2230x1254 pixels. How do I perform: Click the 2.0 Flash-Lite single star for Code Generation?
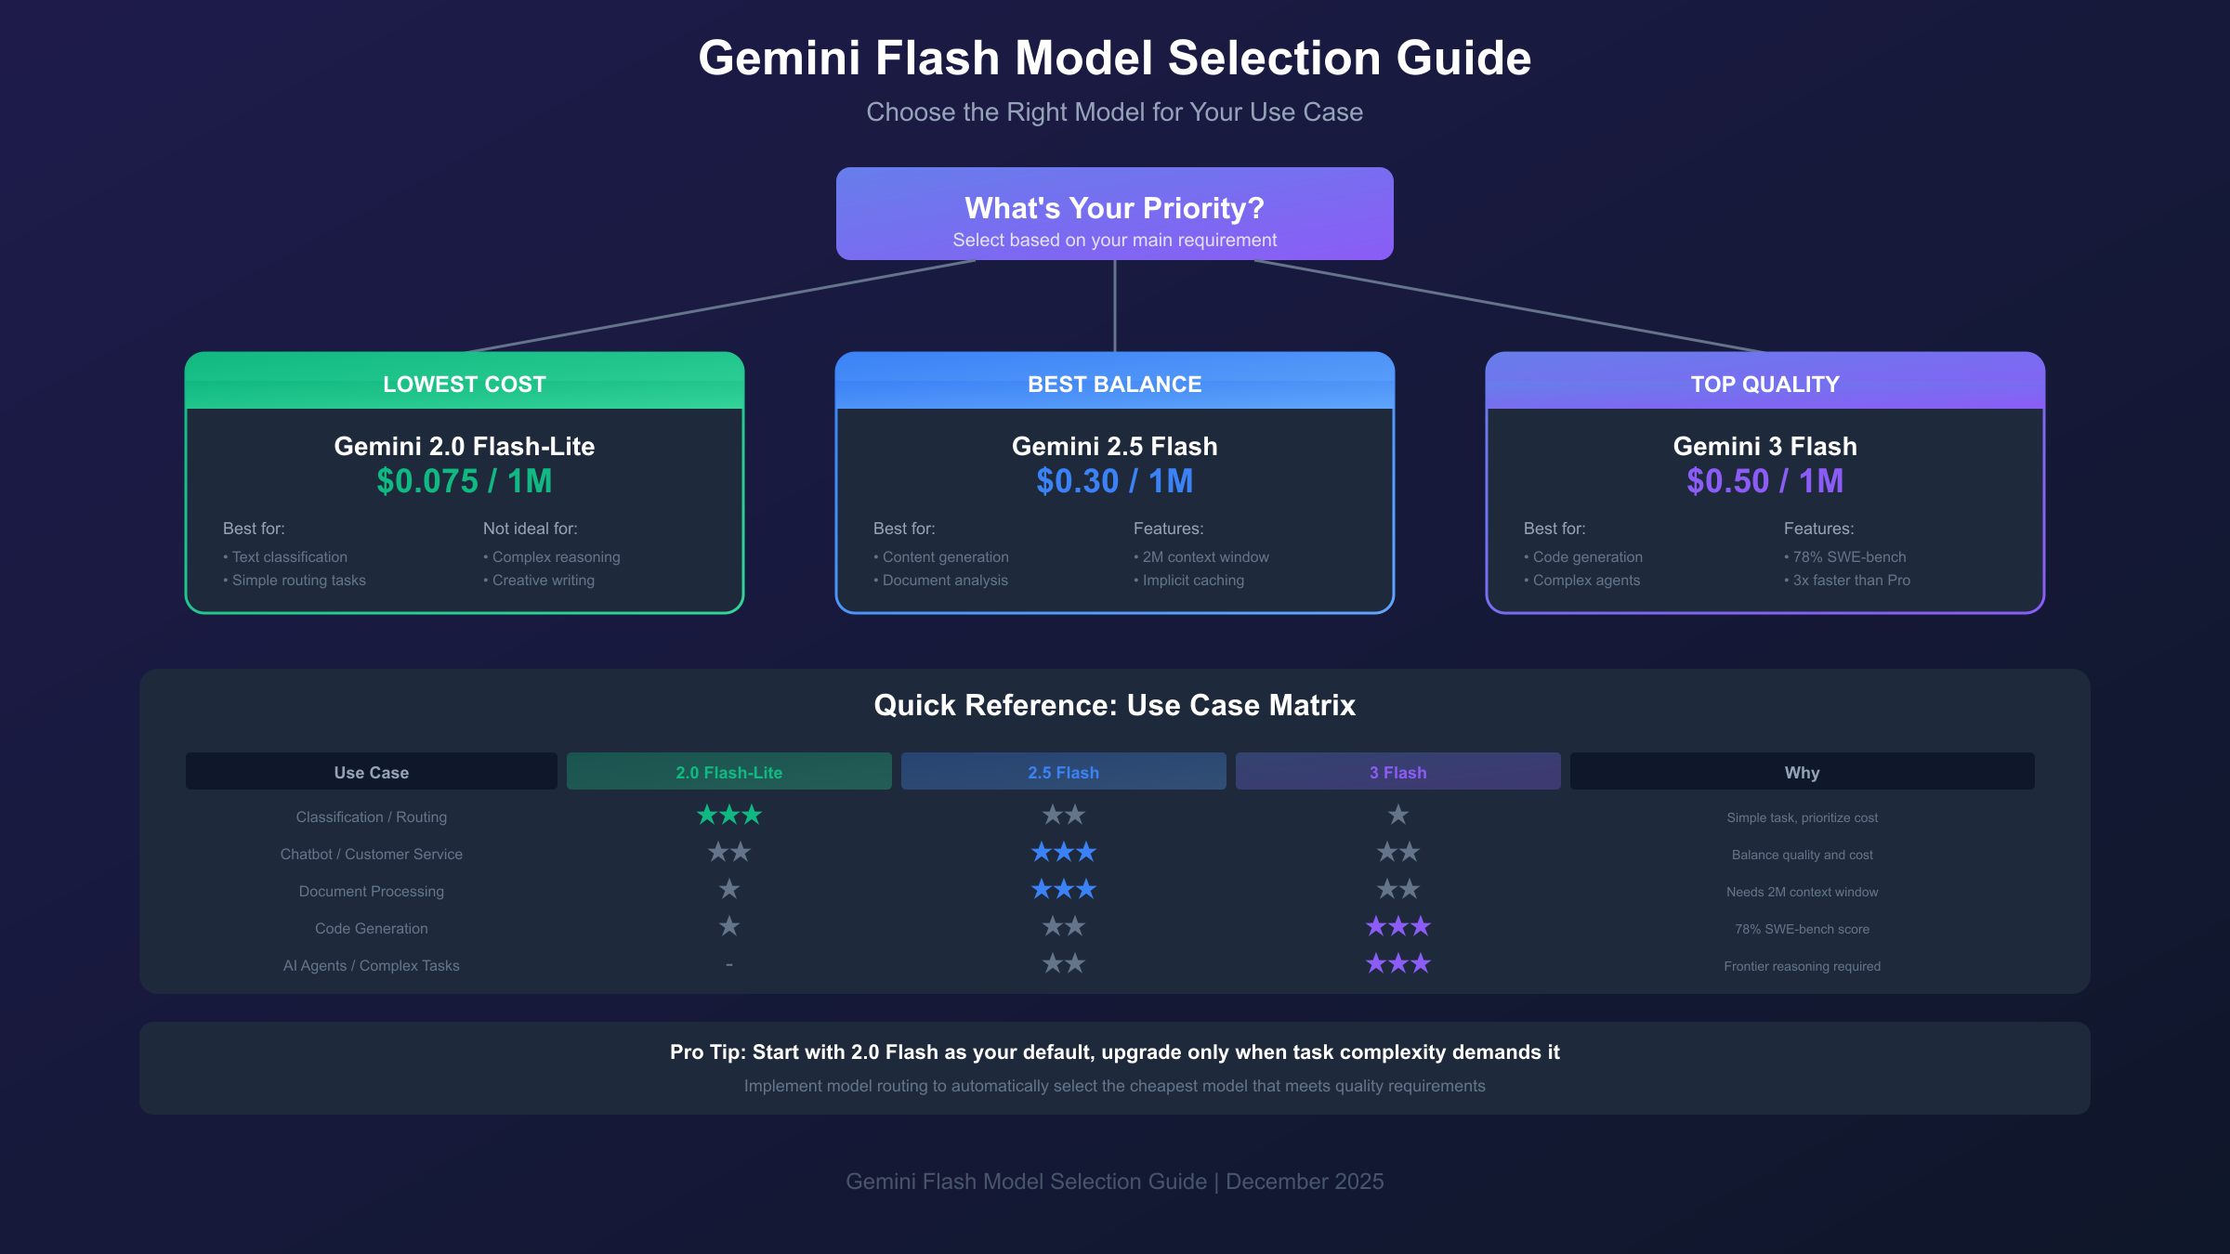pyautogui.click(x=729, y=927)
